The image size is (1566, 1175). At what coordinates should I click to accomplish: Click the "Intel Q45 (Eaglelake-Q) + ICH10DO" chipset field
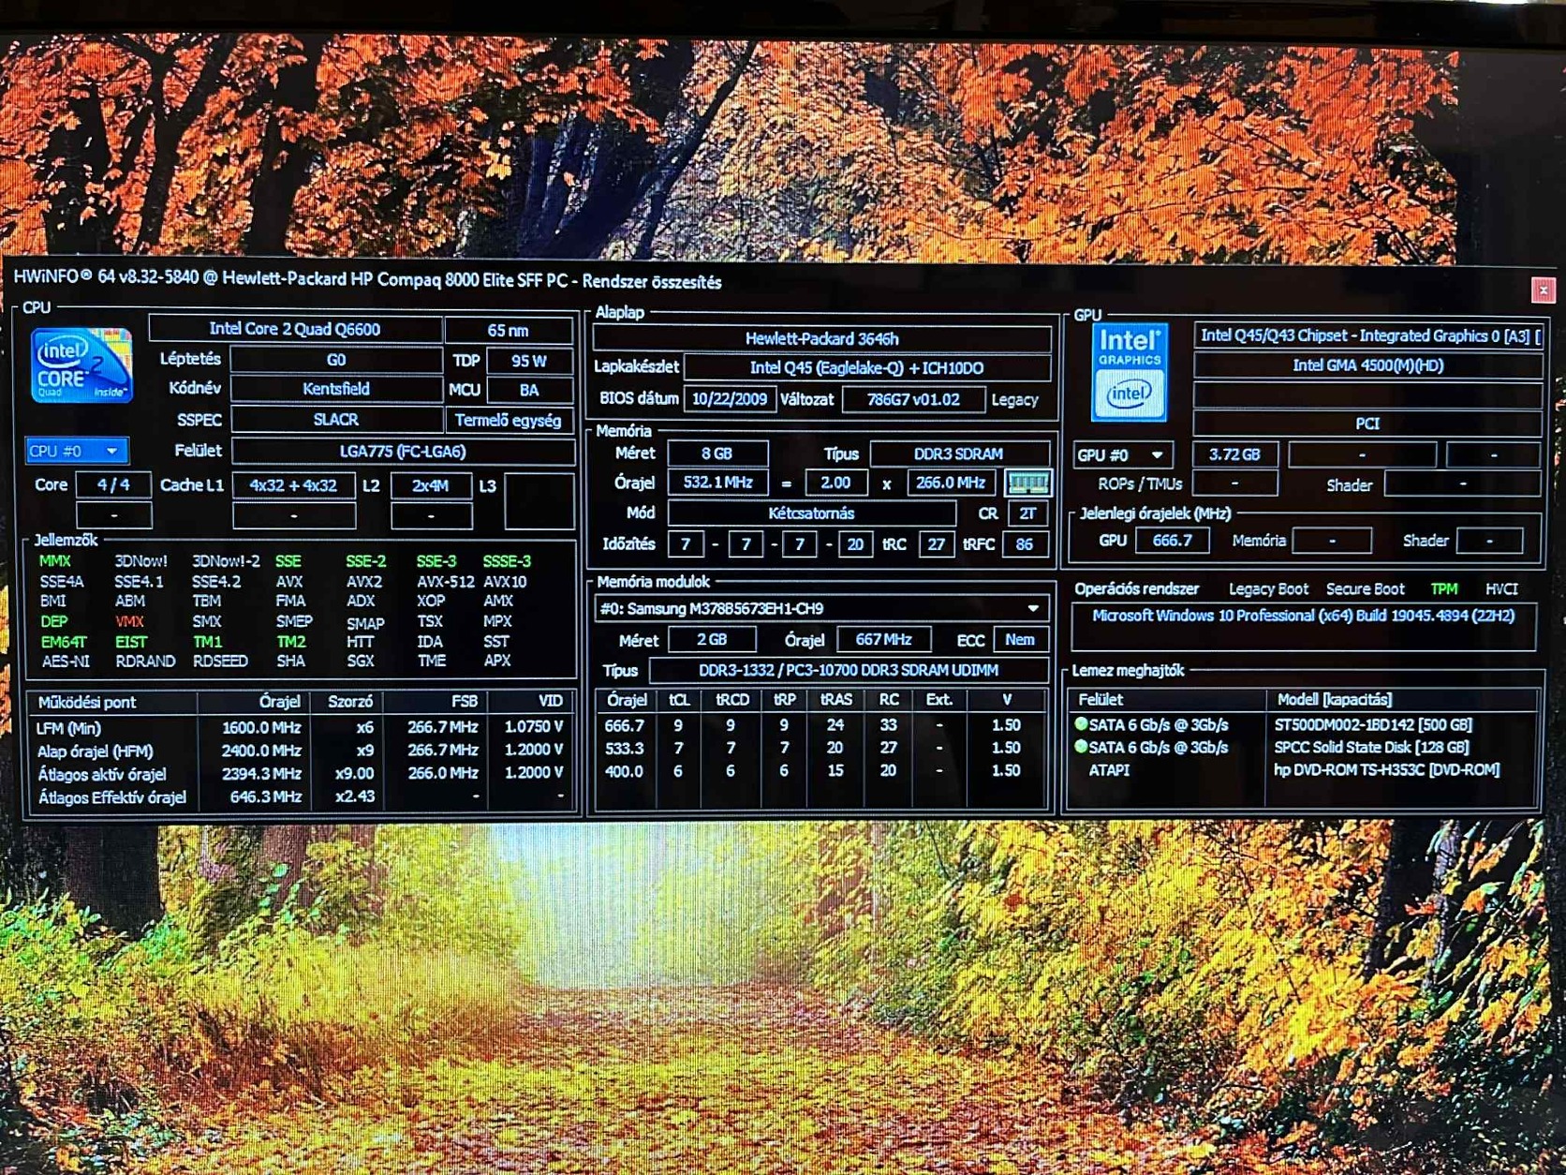[x=866, y=368]
